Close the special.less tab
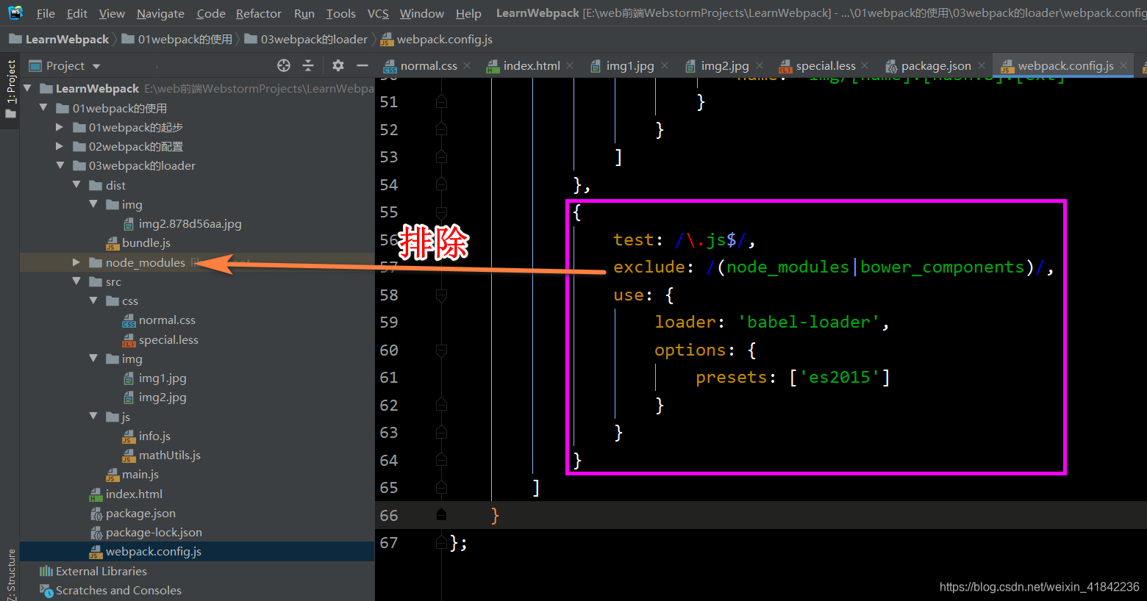The image size is (1147, 601). (865, 66)
